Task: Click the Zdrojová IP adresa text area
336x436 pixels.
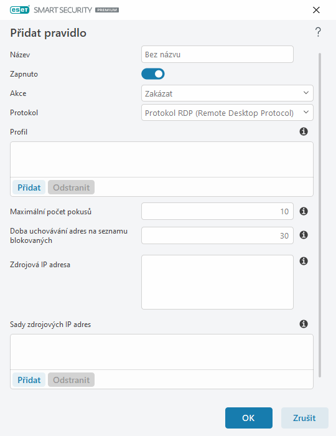Action: [x=217, y=282]
